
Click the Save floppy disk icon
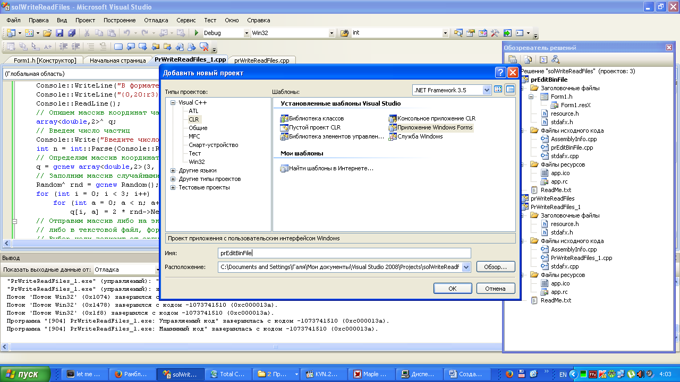click(59, 33)
